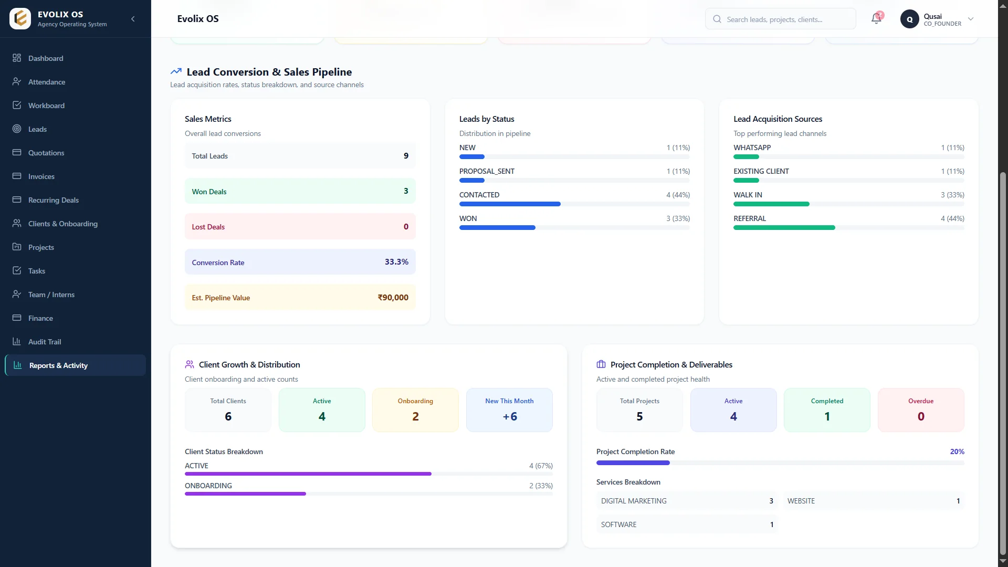1008x567 pixels.
Task: Open the Projects page
Action: (x=75, y=247)
